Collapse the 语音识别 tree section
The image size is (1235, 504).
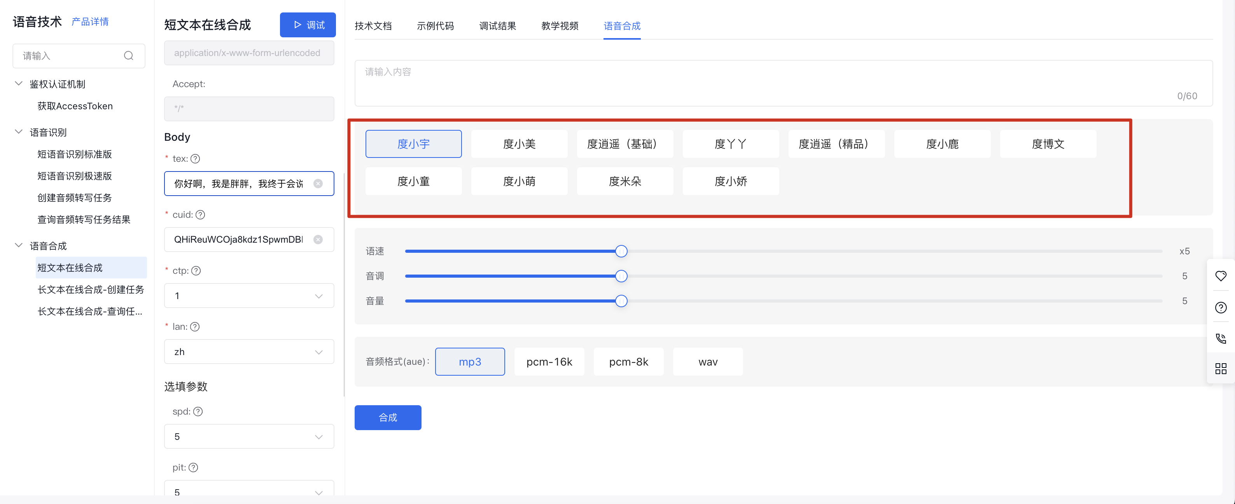[x=19, y=132]
